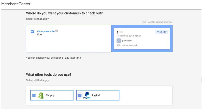Uncheck the On my website checkbox

tap(32, 31)
